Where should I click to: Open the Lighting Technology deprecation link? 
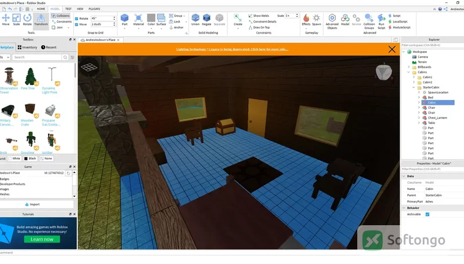[232, 49]
